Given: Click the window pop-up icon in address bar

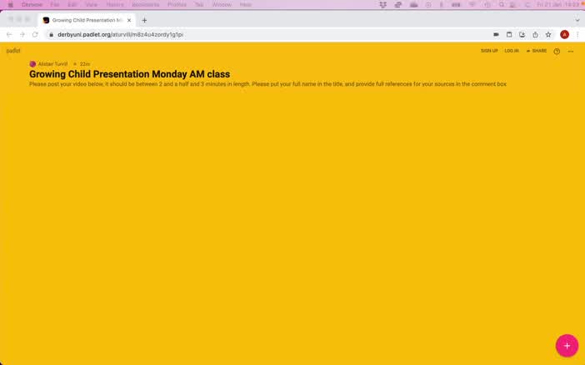Looking at the screenshot, I should pyautogui.click(x=509, y=35).
